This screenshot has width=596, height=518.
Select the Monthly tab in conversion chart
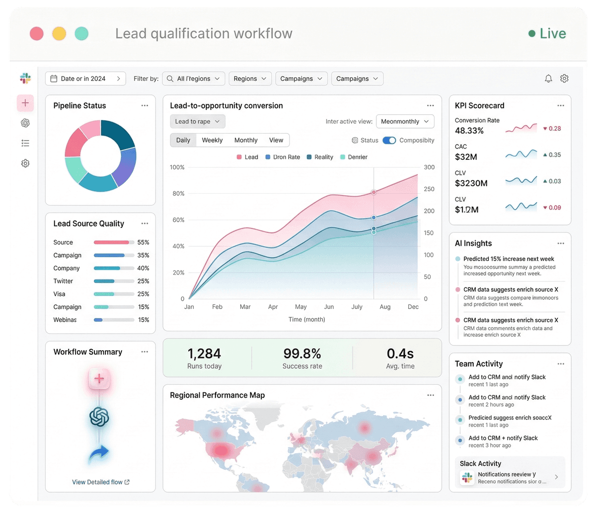point(245,140)
